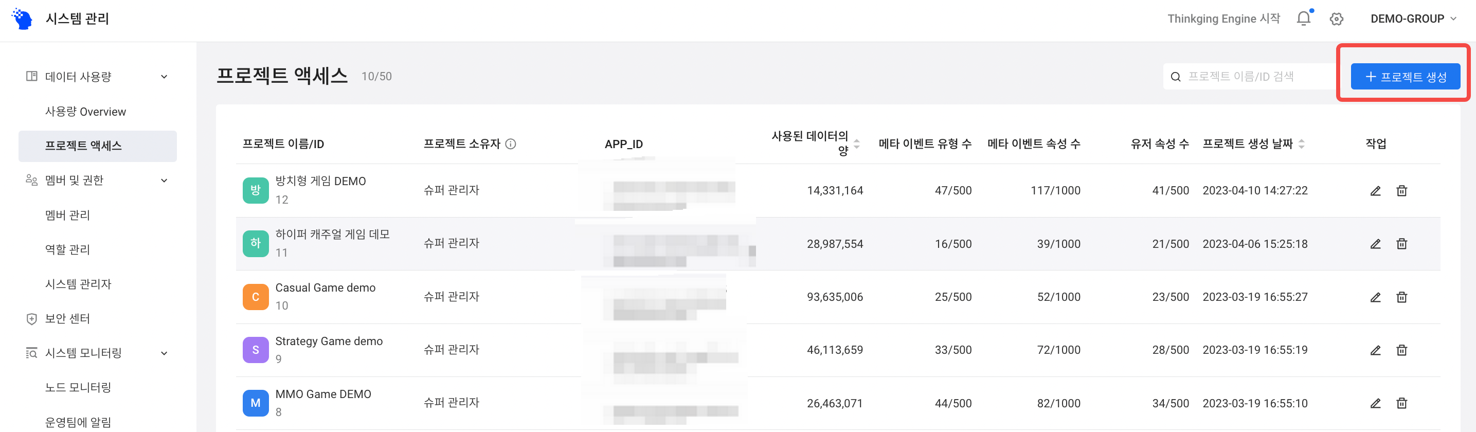1476x432 pixels.
Task: Open 운영팀에 알림 in the sidebar
Action: (x=78, y=422)
